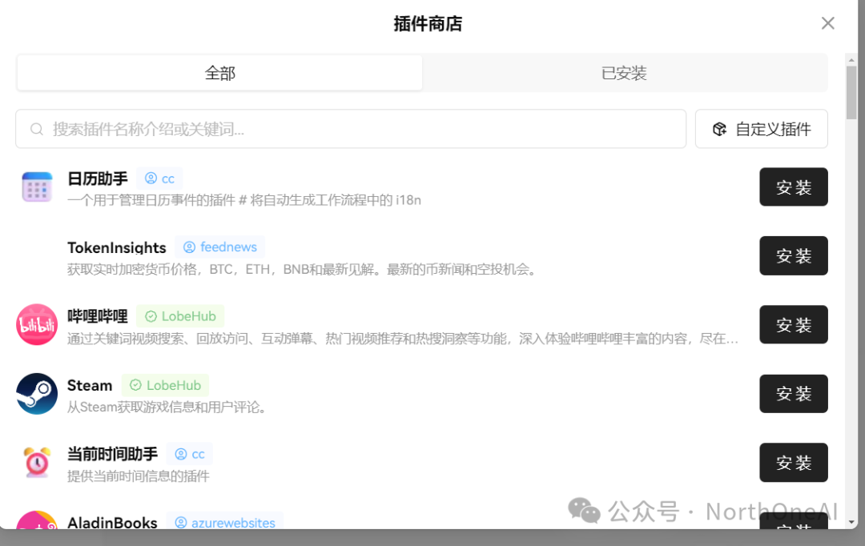Click the LobeHub tag next to 哔哩哔哩

[x=180, y=316]
